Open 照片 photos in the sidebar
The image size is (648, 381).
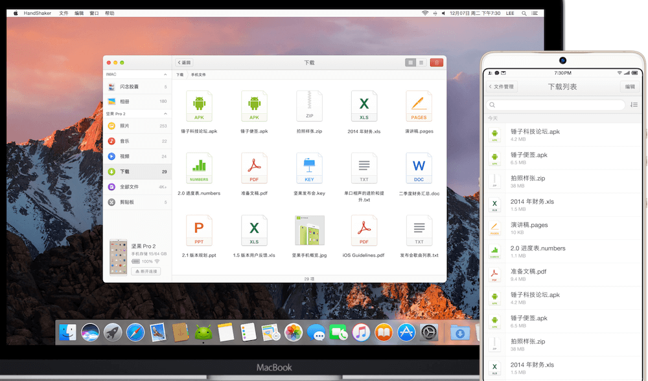pyautogui.click(x=137, y=125)
